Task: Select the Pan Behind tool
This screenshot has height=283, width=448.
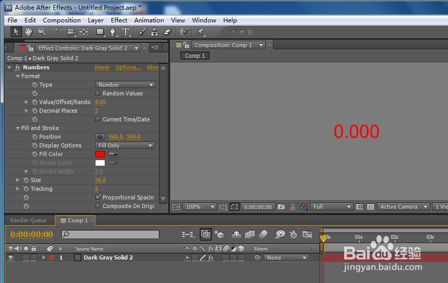Action: 84,32
